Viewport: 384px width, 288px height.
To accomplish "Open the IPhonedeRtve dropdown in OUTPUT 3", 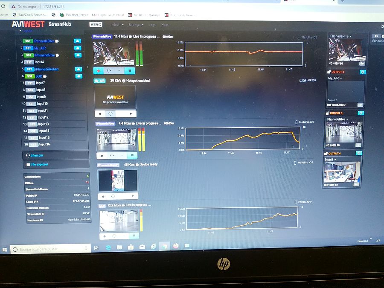I will coord(336,119).
